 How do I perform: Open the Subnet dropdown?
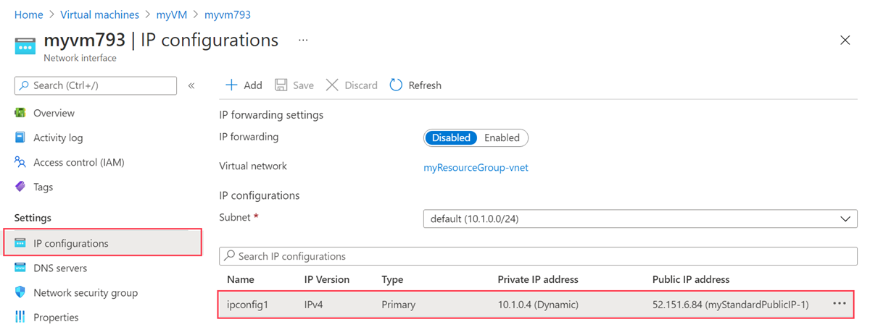tap(640, 219)
